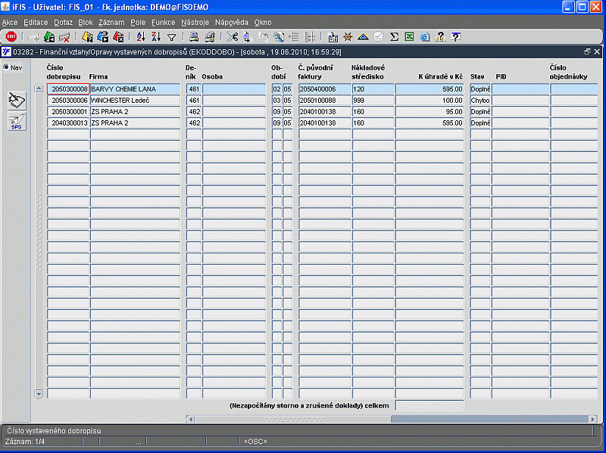
Task: Click scroll up arrow of records list
Action: point(39,88)
